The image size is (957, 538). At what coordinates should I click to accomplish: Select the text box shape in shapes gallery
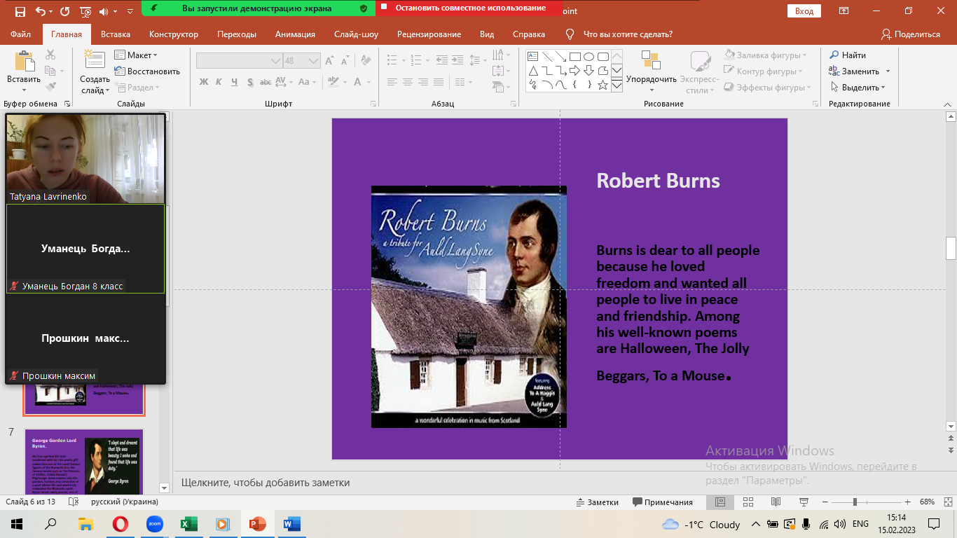(x=532, y=57)
